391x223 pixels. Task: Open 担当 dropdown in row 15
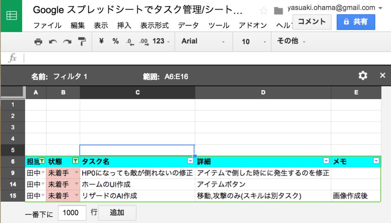coord(43,195)
